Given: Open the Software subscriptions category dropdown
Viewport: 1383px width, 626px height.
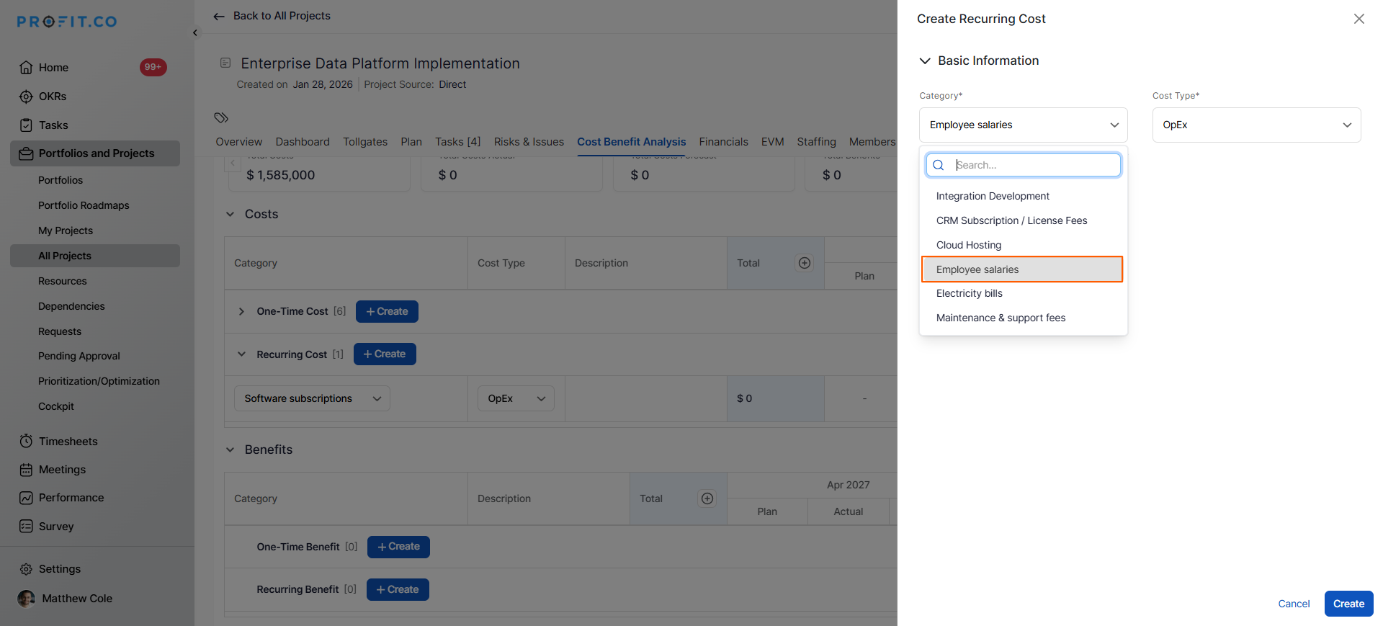Looking at the screenshot, I should [312, 398].
